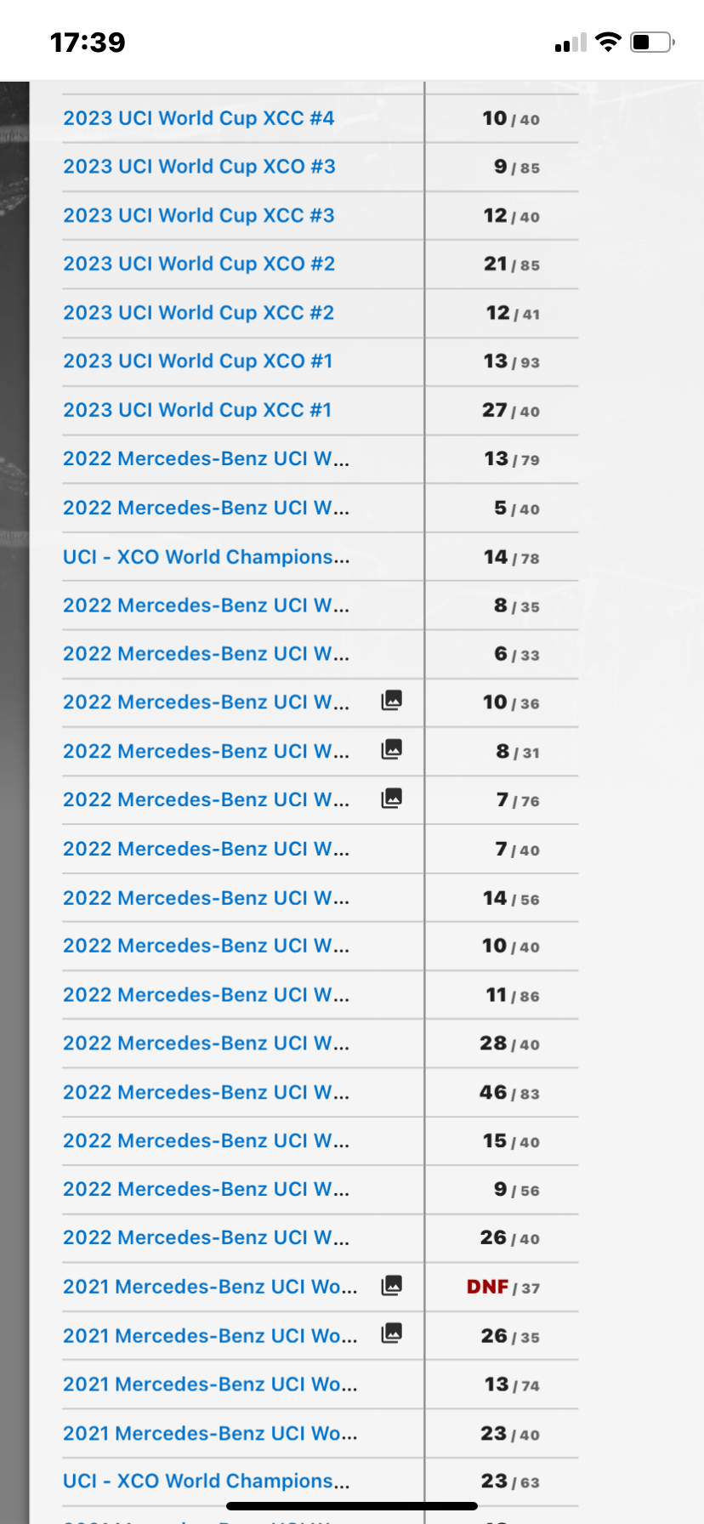Open photo gallery for the 10/36 result race
Screen dimensions: 704x1524
(391, 701)
